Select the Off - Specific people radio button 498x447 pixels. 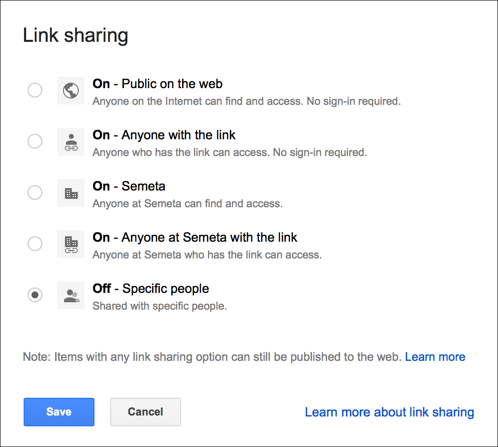pyautogui.click(x=35, y=295)
